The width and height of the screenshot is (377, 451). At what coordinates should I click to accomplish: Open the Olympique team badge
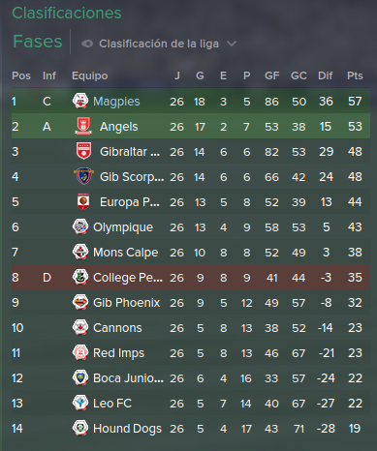[x=80, y=226]
